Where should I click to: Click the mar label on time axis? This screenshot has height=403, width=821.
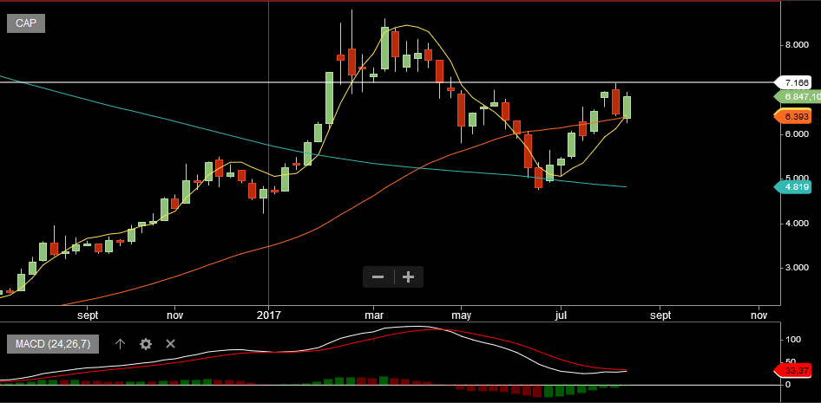373,315
